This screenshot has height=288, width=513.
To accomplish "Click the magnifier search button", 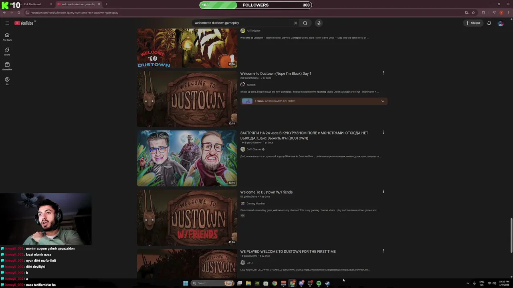I will click(305, 23).
